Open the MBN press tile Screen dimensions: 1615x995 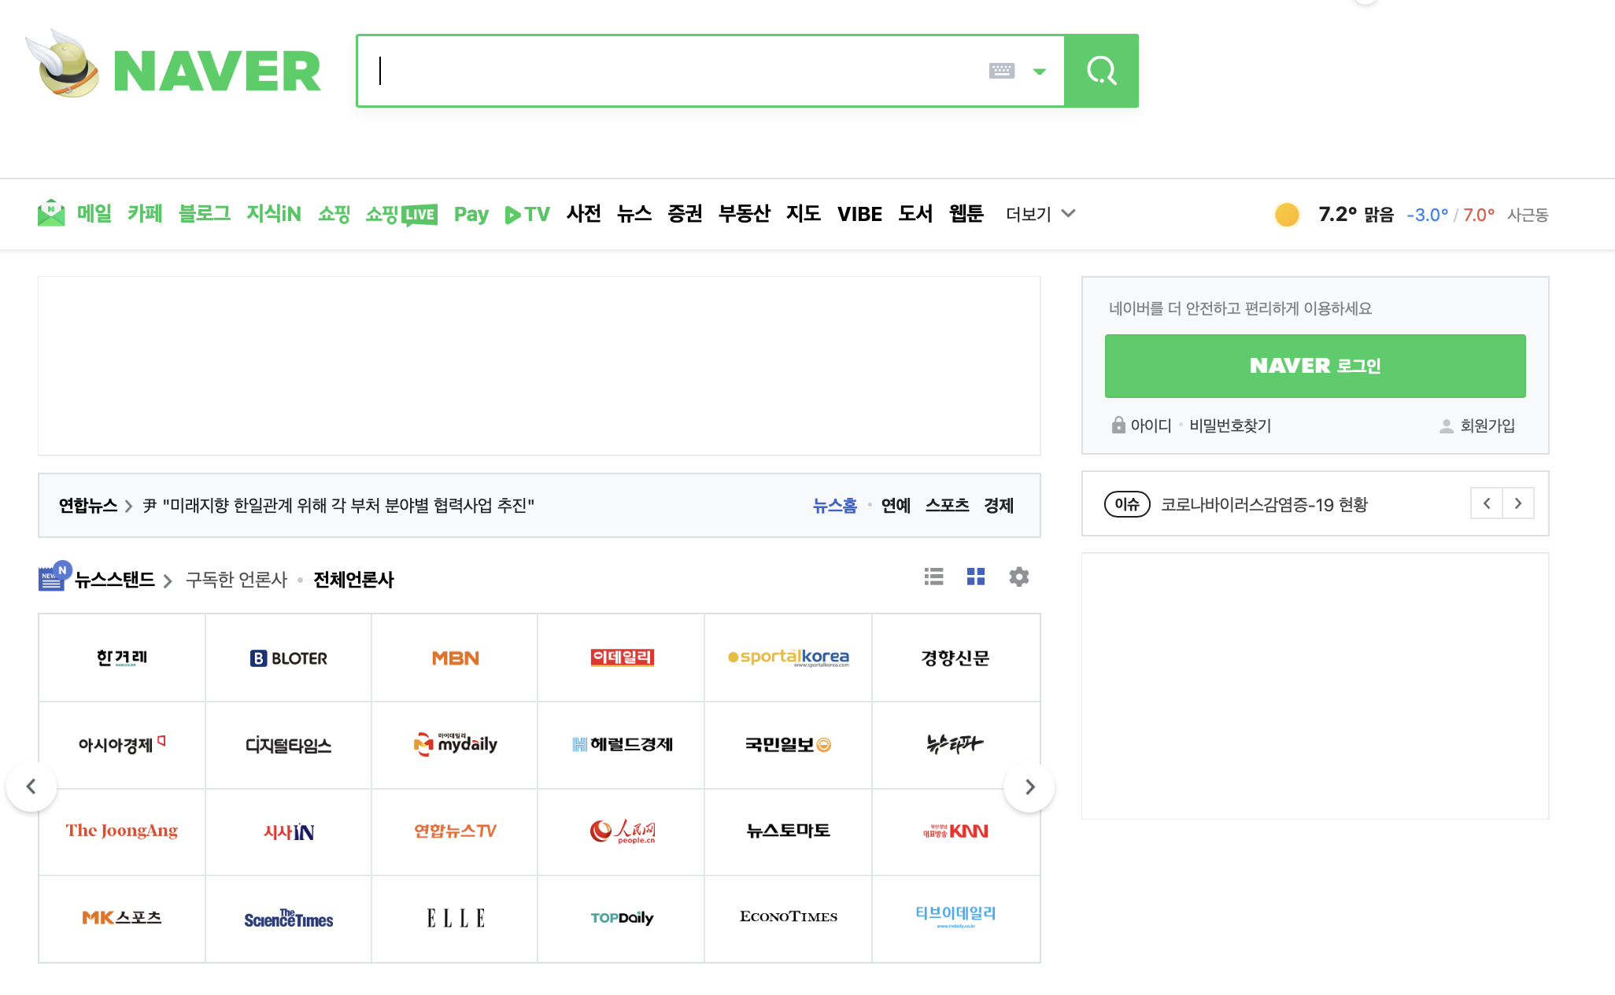pos(455,658)
